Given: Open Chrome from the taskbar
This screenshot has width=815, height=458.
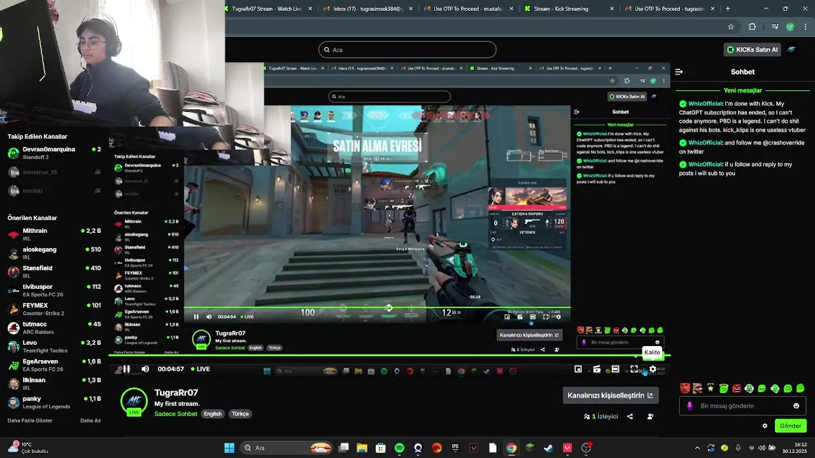Looking at the screenshot, I should (511, 448).
